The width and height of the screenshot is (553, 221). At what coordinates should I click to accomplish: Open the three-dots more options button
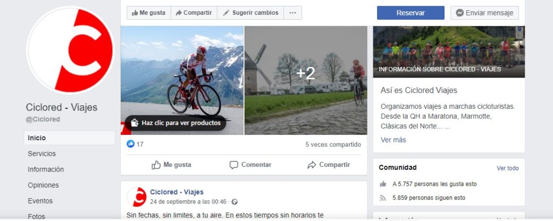tap(293, 13)
